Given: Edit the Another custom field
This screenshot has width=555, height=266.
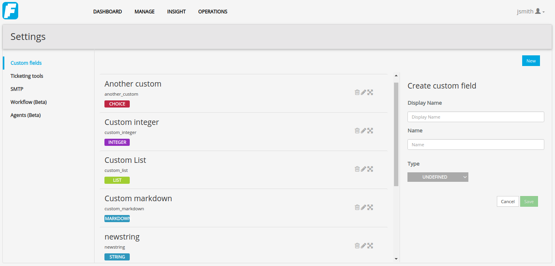Looking at the screenshot, I should click(364, 92).
